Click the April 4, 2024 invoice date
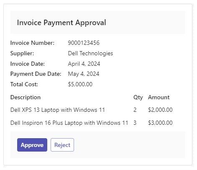Screen dimensions: 197x170 [x=84, y=64]
